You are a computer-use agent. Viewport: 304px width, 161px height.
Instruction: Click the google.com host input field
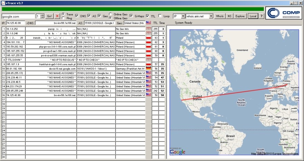coord(18,16)
